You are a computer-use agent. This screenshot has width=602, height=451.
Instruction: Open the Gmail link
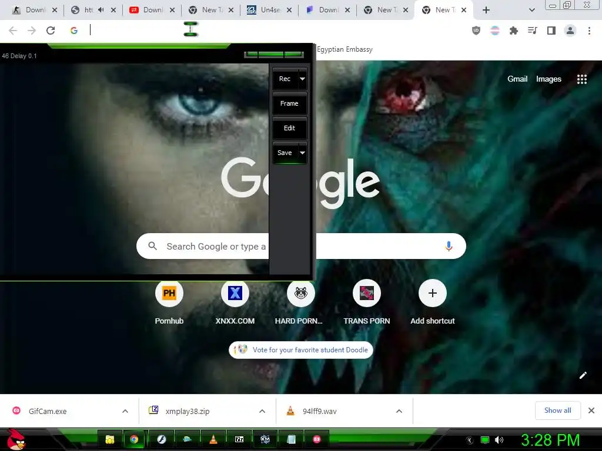click(517, 79)
